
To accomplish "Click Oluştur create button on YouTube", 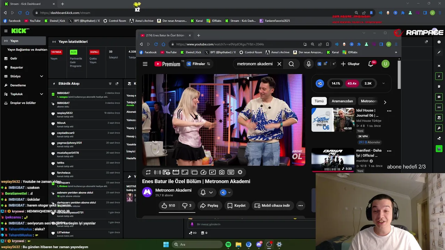I will point(350,64).
